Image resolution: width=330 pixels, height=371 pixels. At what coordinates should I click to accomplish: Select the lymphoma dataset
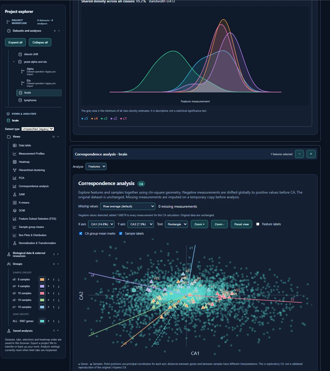30,100
